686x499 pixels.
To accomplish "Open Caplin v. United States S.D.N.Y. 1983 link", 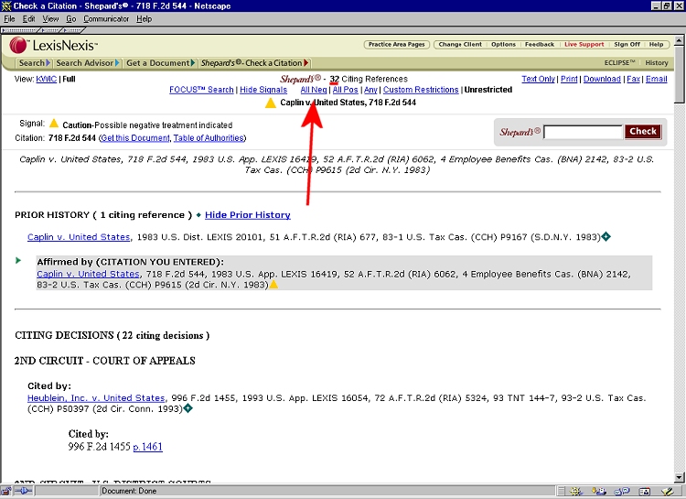I will coord(79,237).
